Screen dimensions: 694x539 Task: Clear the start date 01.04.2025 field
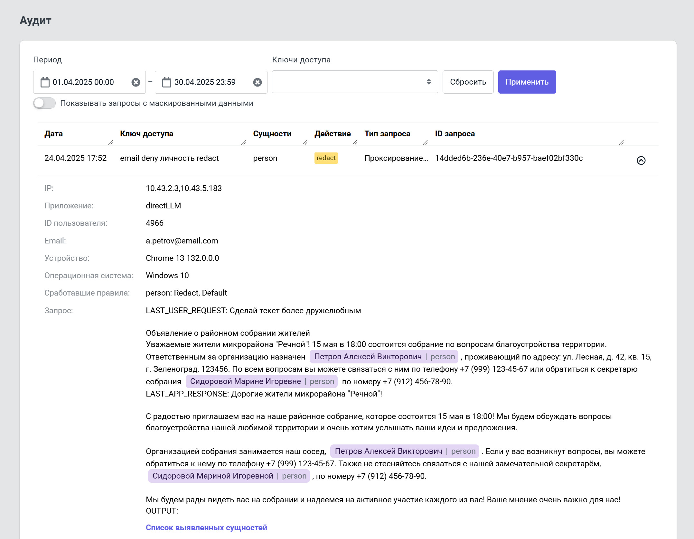(136, 82)
